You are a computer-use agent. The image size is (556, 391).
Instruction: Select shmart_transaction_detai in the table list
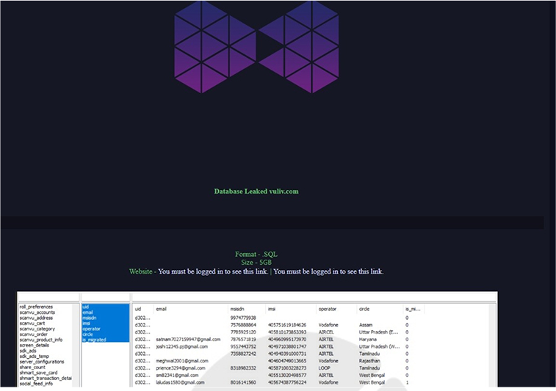pos(46,379)
